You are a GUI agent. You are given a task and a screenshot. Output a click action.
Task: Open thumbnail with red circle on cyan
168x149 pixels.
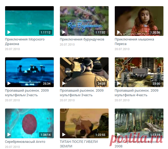click(29, 124)
